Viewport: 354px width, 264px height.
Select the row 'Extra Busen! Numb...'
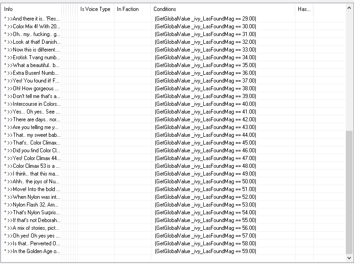[173, 73]
